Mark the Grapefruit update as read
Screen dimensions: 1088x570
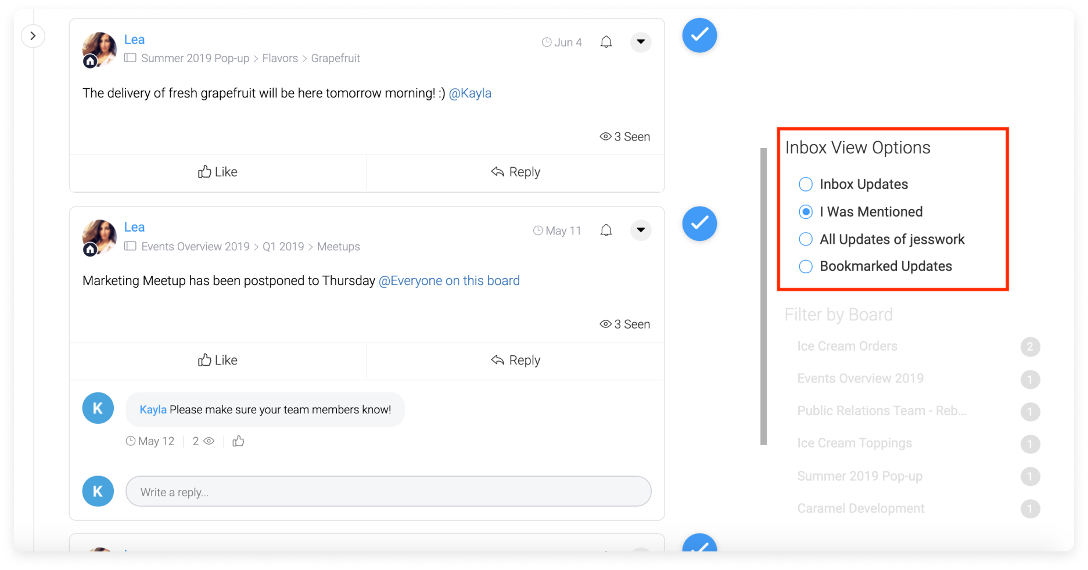pyautogui.click(x=699, y=35)
